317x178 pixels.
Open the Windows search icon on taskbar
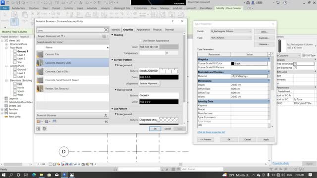[11, 175]
